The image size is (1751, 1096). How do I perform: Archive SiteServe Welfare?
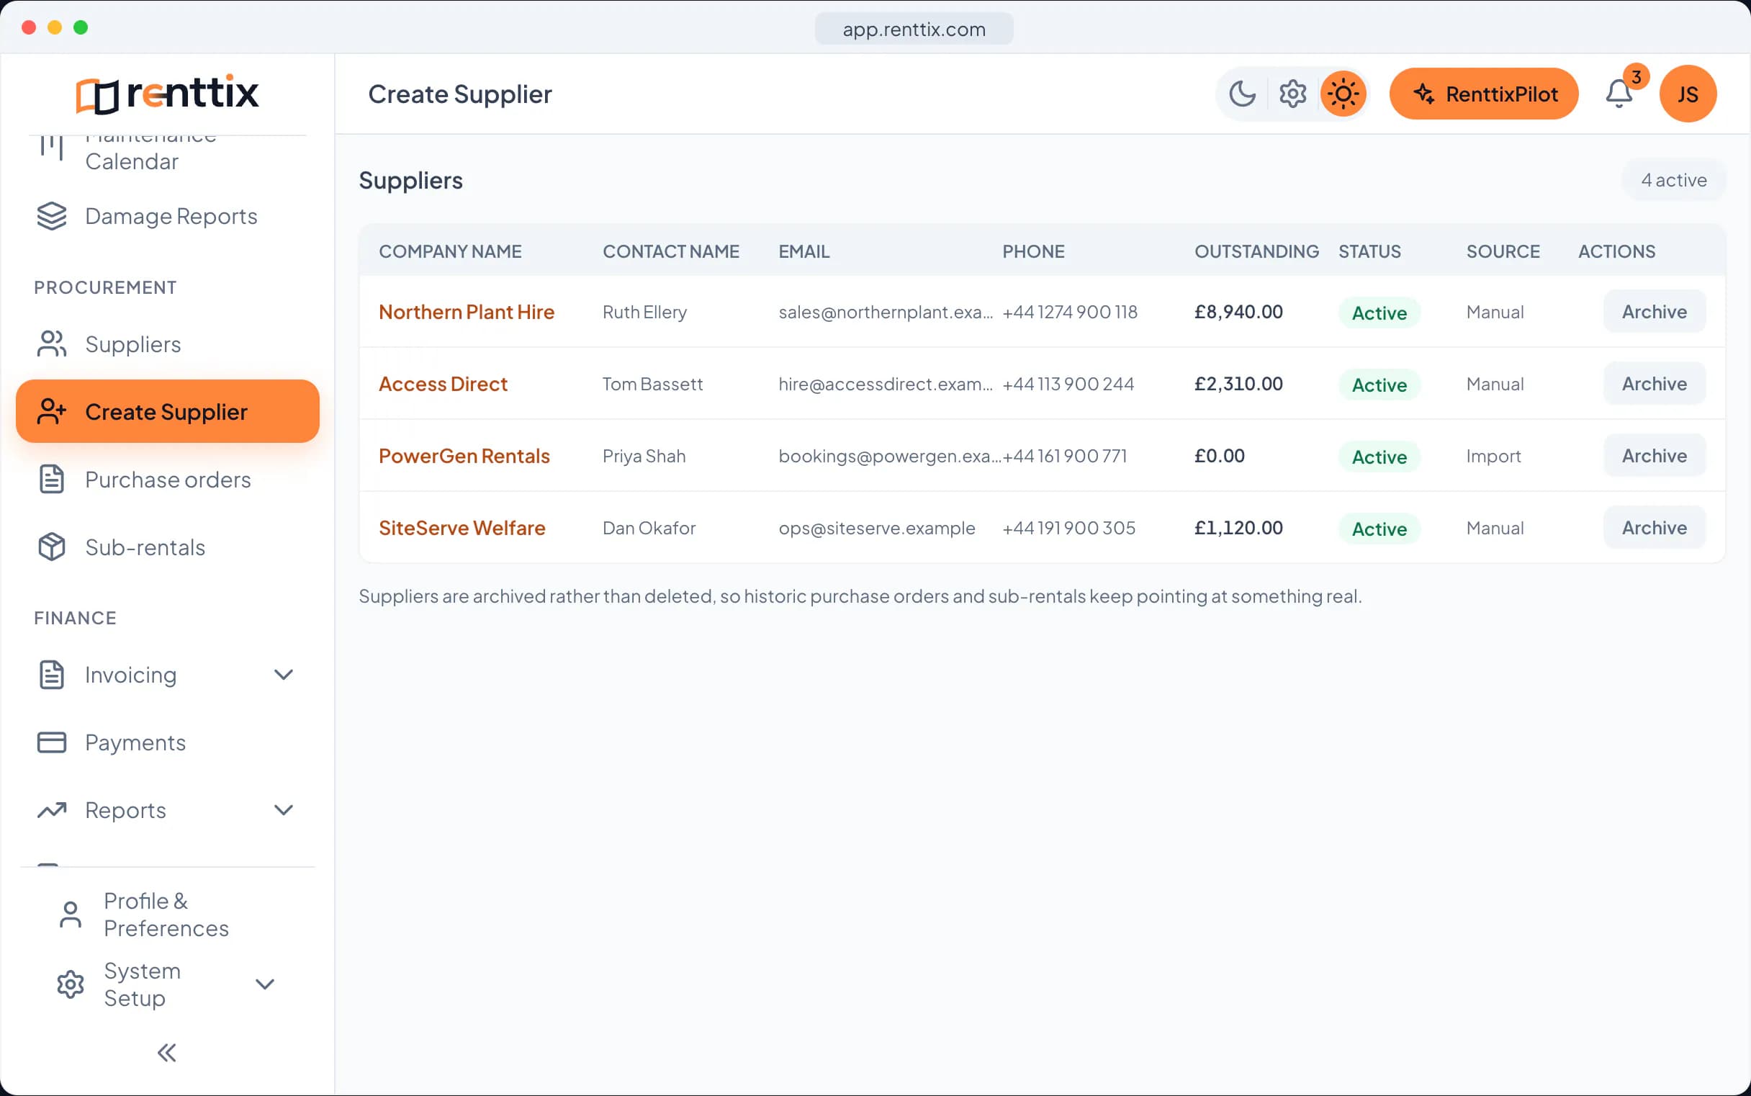[1655, 528]
